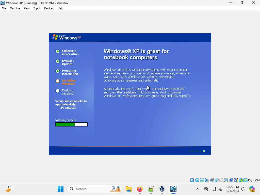This screenshot has width=260, height=195.
Task: Close the VirtualBox VM window
Action: 254,3
